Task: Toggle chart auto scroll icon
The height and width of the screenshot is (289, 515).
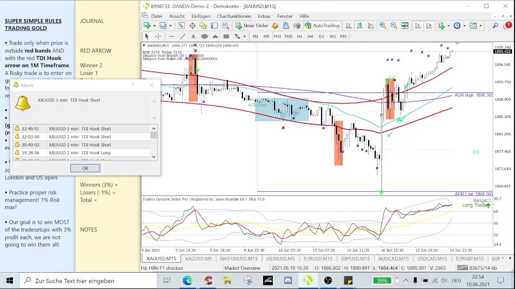Action: point(418,26)
